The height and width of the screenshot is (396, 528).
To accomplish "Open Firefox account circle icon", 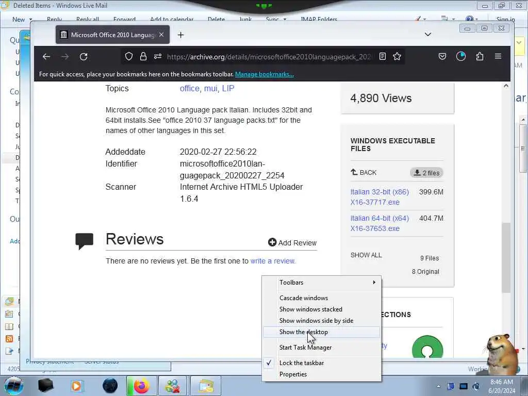I will (460, 56).
